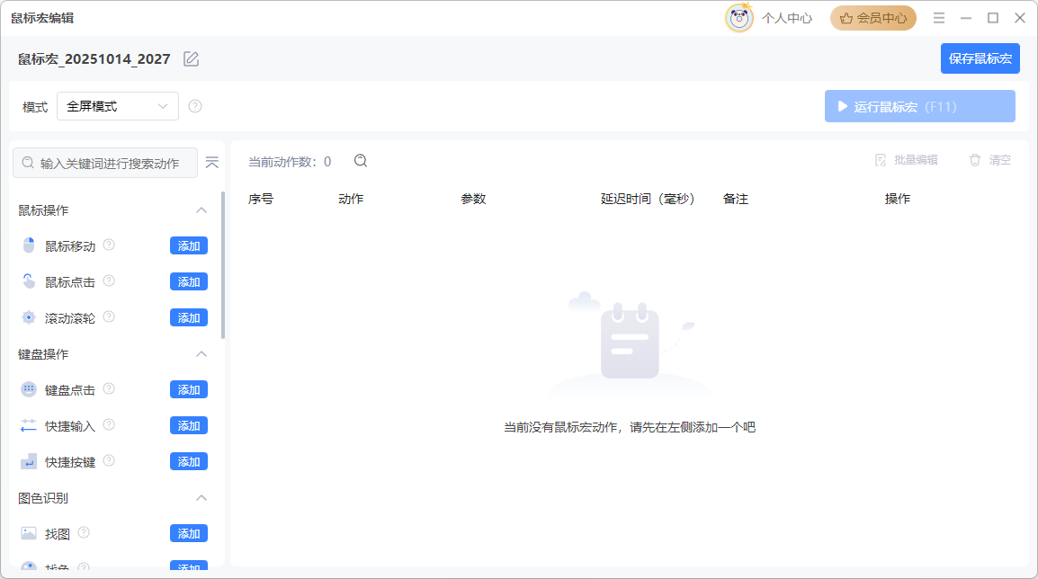1038x579 pixels.
Task: Click the help icon beside 滚动滚轮
Action: [109, 316]
